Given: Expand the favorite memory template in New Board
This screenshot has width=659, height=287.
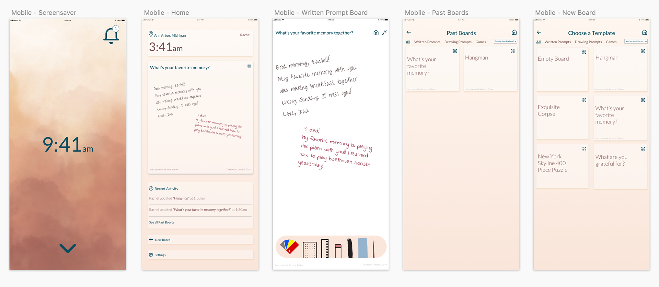Looking at the screenshot, I should point(643,100).
